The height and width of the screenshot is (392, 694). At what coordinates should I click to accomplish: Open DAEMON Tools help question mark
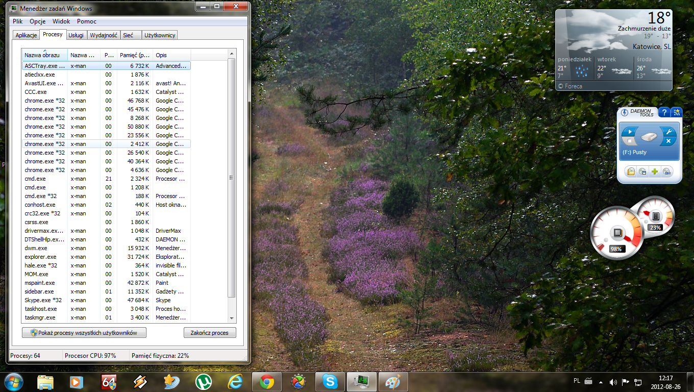coord(664,113)
